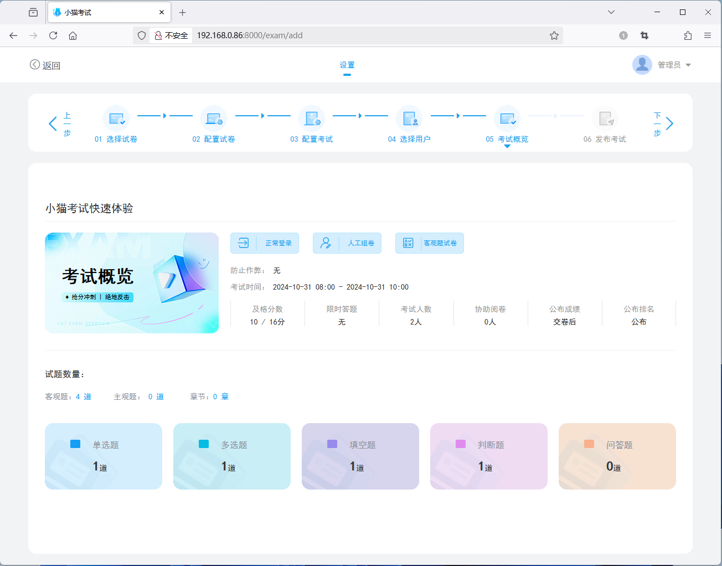
Task: Click the 协助阅卷 0人 value
Action: 490,322
